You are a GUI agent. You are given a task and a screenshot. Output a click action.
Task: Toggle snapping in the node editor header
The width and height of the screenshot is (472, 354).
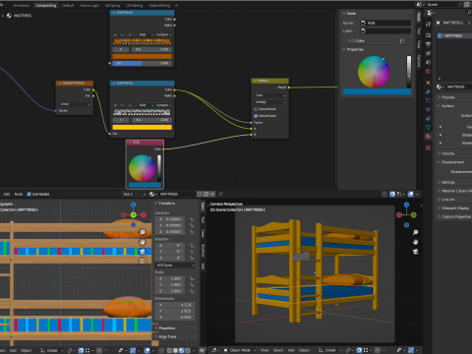[392, 194]
